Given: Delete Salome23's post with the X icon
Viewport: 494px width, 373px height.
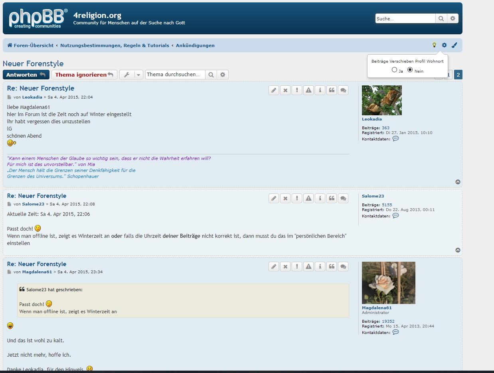Looking at the screenshot, I should (x=285, y=198).
